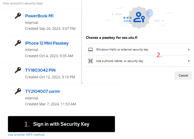
Task: Click the key icon beside TY1803042 PIN
Action: tap(18, 70)
